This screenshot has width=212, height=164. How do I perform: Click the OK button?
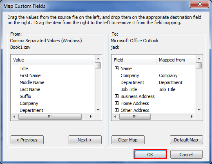150,155
